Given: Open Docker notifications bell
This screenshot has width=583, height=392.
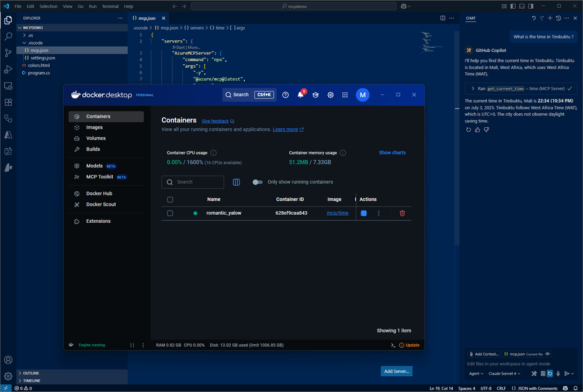Looking at the screenshot, I should click(x=300, y=94).
